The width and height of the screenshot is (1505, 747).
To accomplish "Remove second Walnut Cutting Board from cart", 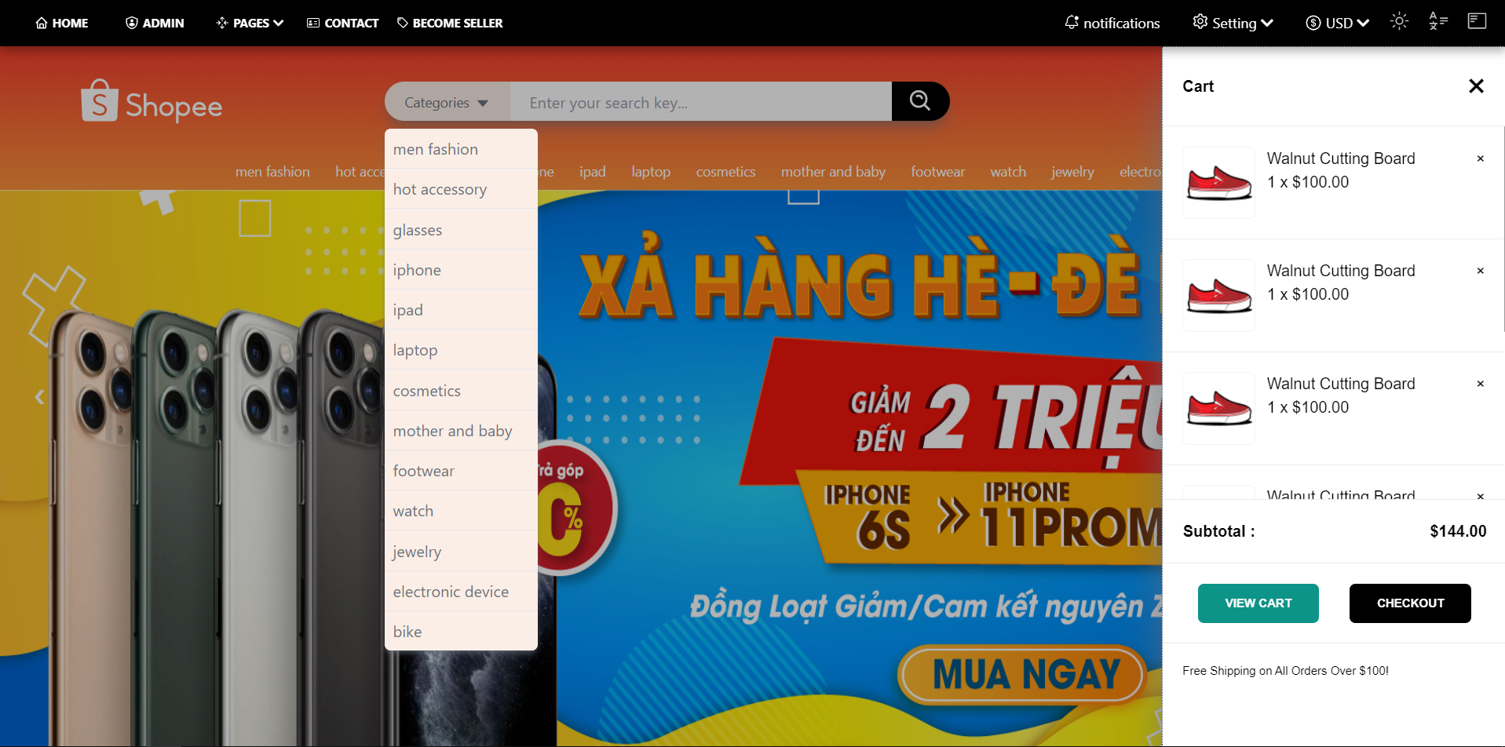I will coord(1481,271).
